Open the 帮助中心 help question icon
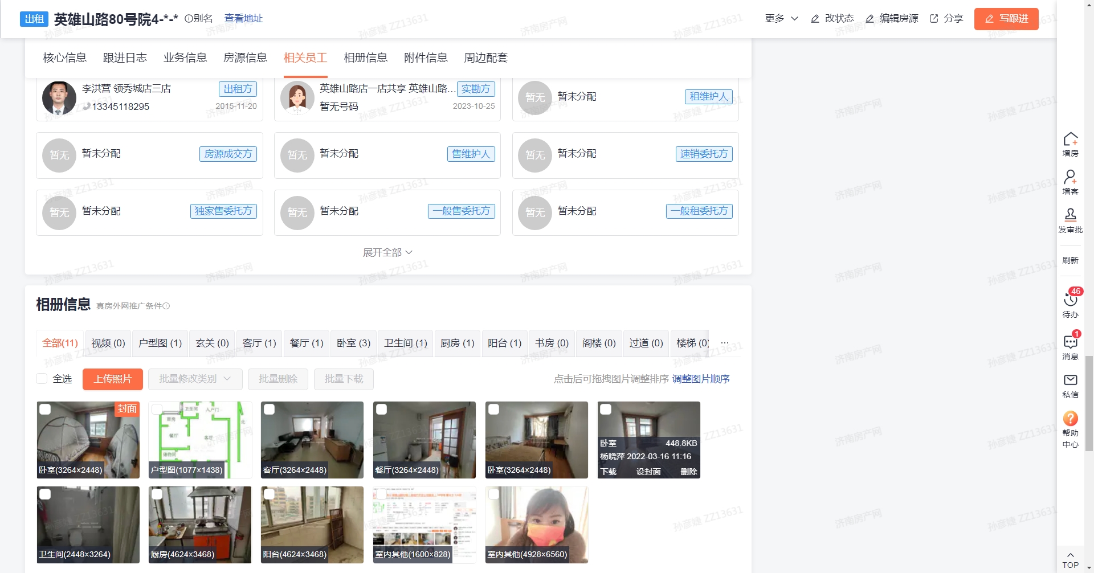Image resolution: width=1094 pixels, height=573 pixels. click(x=1070, y=419)
